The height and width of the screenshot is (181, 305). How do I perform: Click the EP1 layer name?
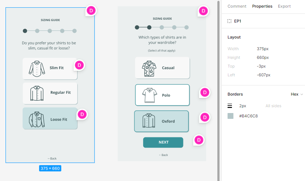coord(237,21)
